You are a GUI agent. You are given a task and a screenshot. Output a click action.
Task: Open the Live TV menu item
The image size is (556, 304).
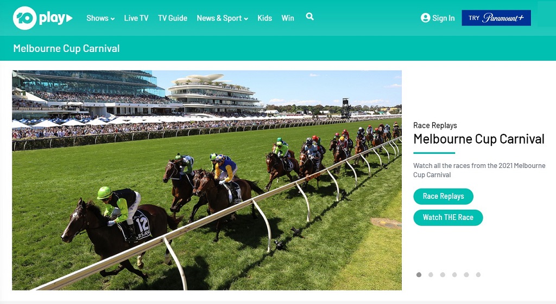coord(136,18)
